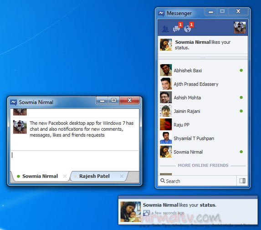
Task: Toggle sidebar dock icon beside Search
Action: point(242,181)
